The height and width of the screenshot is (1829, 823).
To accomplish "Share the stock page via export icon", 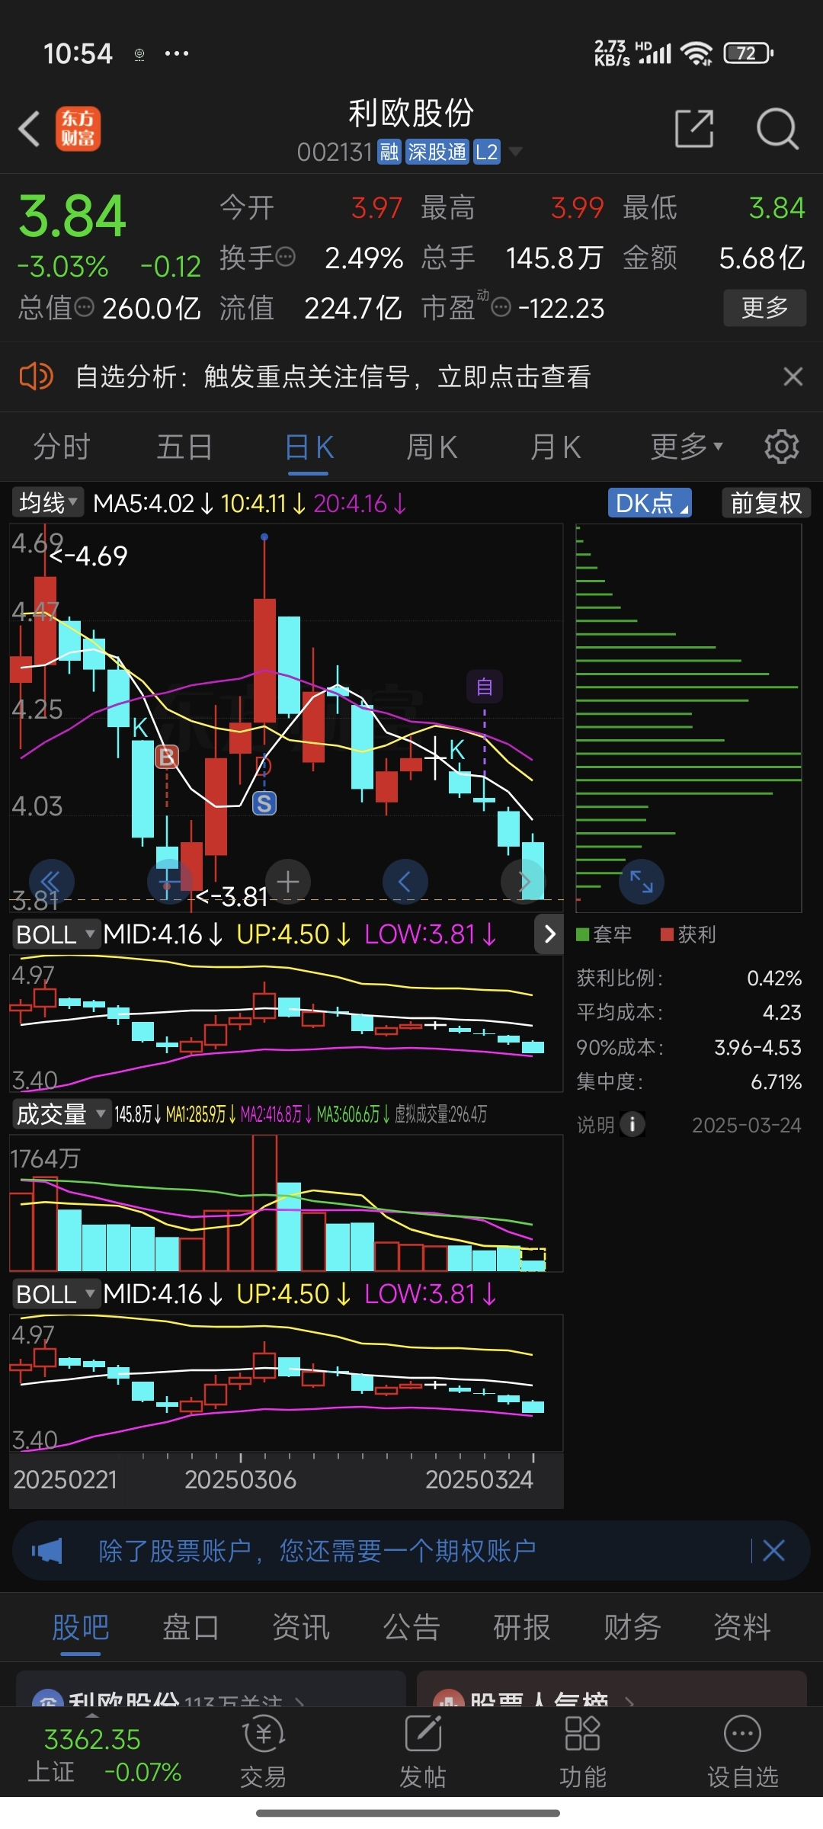I will (x=694, y=128).
